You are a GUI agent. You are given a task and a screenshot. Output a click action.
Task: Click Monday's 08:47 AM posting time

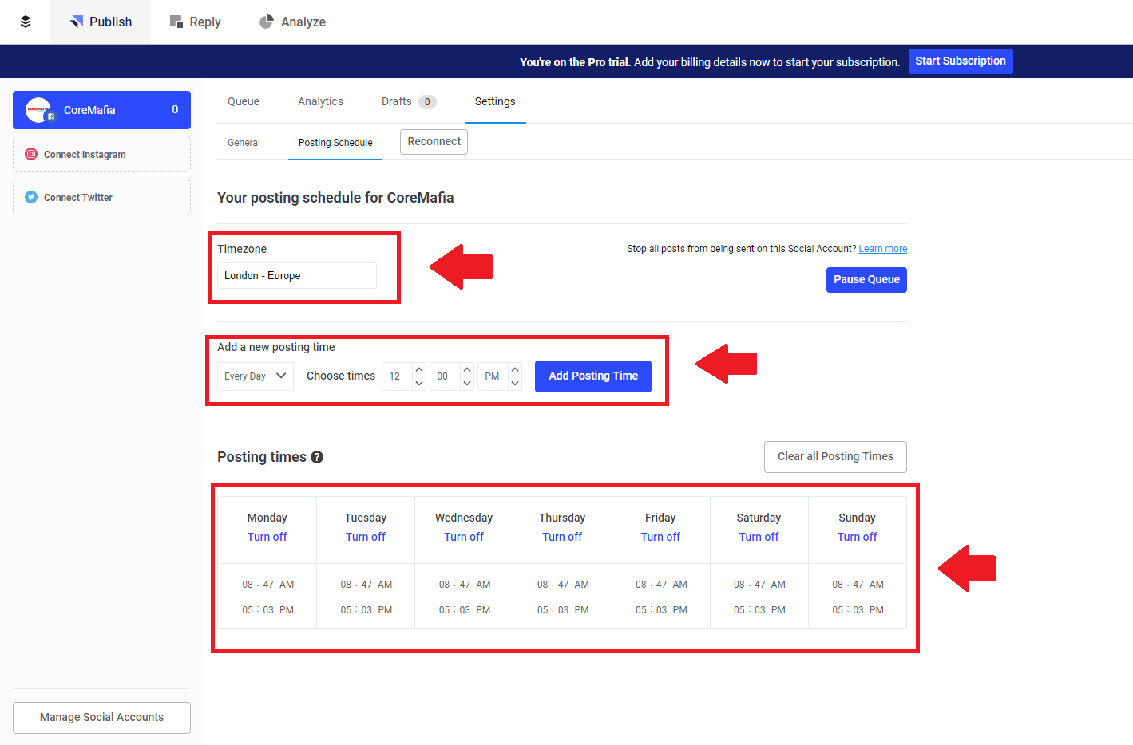click(x=268, y=585)
